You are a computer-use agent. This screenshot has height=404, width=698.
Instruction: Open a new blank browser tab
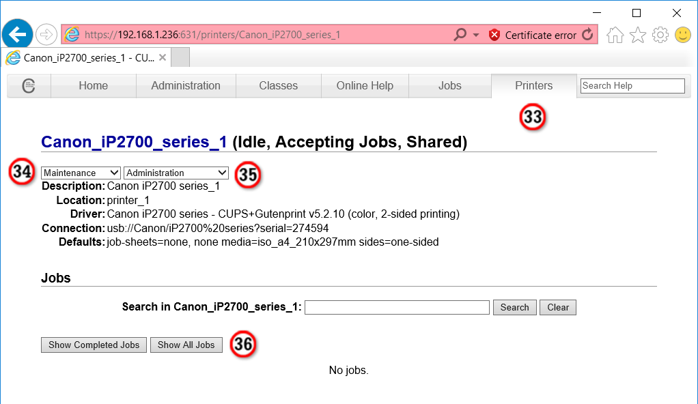(180, 57)
